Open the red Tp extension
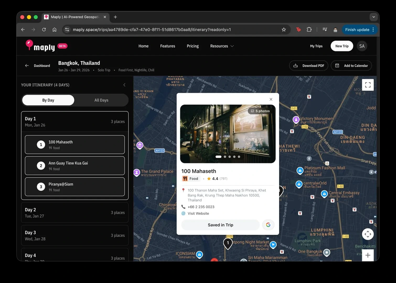Viewport: 396px width, 283px height. point(298,30)
